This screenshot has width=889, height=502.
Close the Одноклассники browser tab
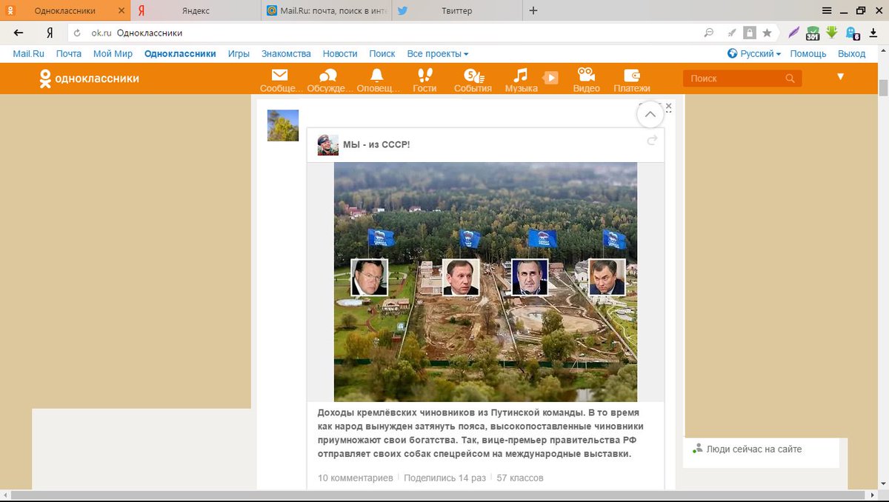pos(121,10)
